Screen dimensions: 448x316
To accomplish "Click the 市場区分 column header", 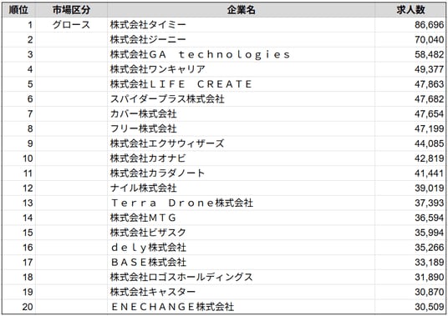I will coord(71,10).
